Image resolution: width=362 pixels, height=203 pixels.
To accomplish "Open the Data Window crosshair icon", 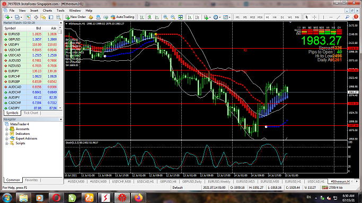I will point(36,17).
